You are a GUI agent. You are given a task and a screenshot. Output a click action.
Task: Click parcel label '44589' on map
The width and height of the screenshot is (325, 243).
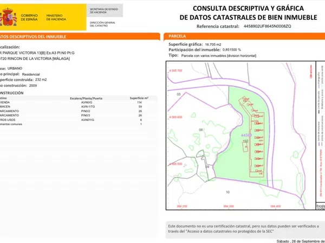(246, 136)
